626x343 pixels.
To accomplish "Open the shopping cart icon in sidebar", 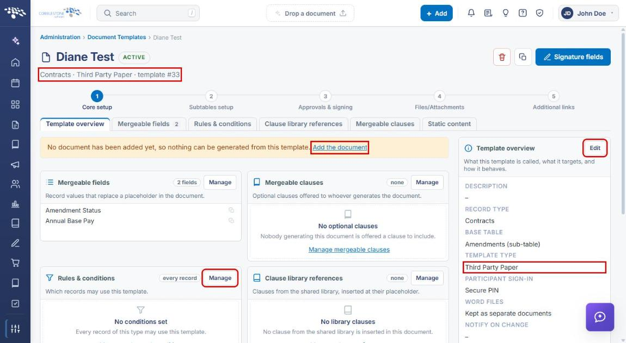I will point(15,263).
